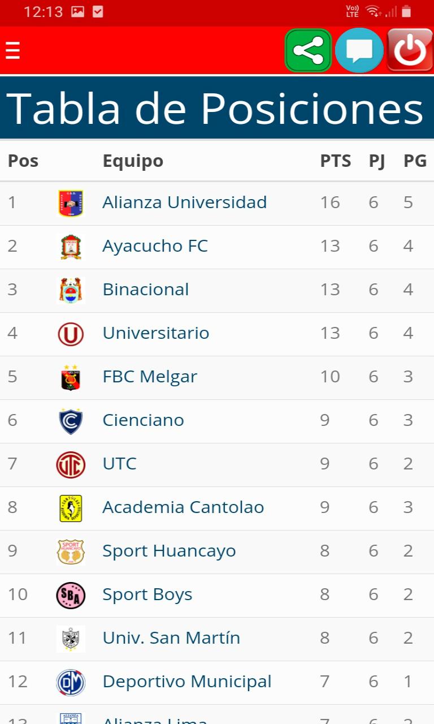Tap the Equipo column header
This screenshot has width=434, height=724.
pos(133,161)
